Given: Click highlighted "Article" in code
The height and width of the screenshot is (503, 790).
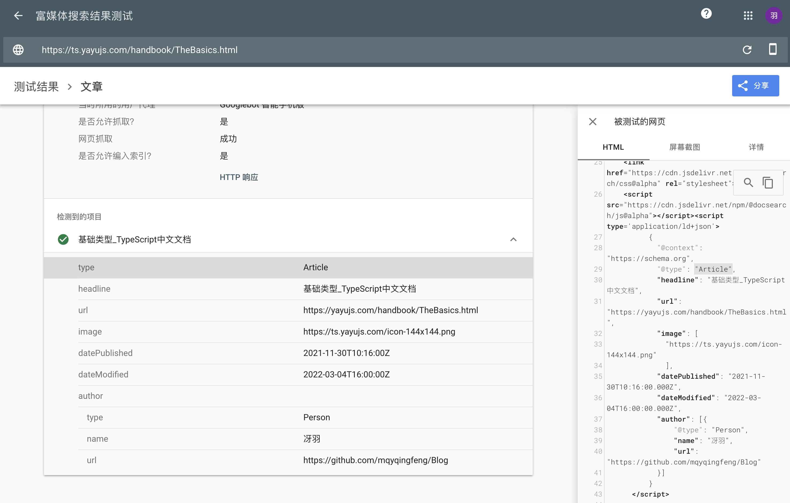Looking at the screenshot, I should tap(713, 269).
